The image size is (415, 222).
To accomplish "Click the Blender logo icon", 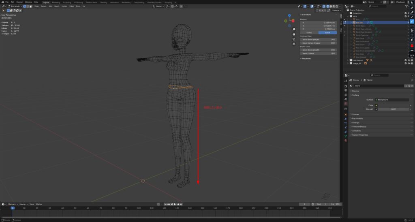I will (x=3, y=2).
